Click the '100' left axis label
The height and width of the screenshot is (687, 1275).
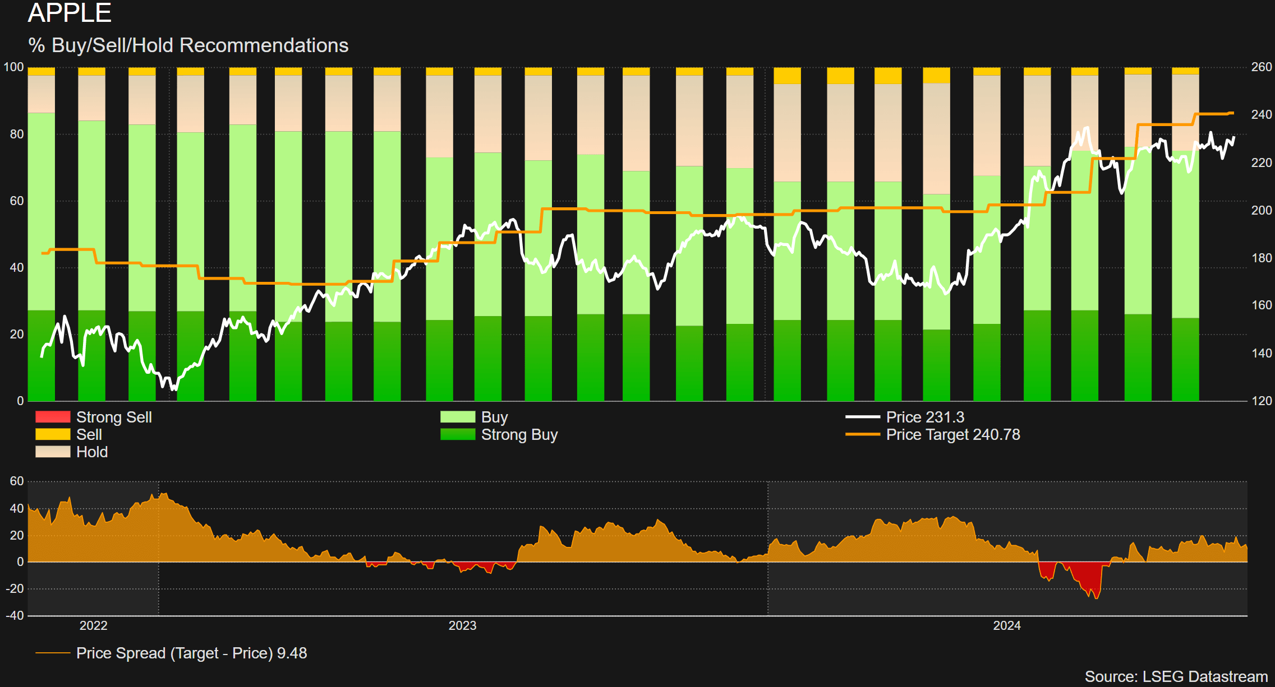(x=14, y=67)
